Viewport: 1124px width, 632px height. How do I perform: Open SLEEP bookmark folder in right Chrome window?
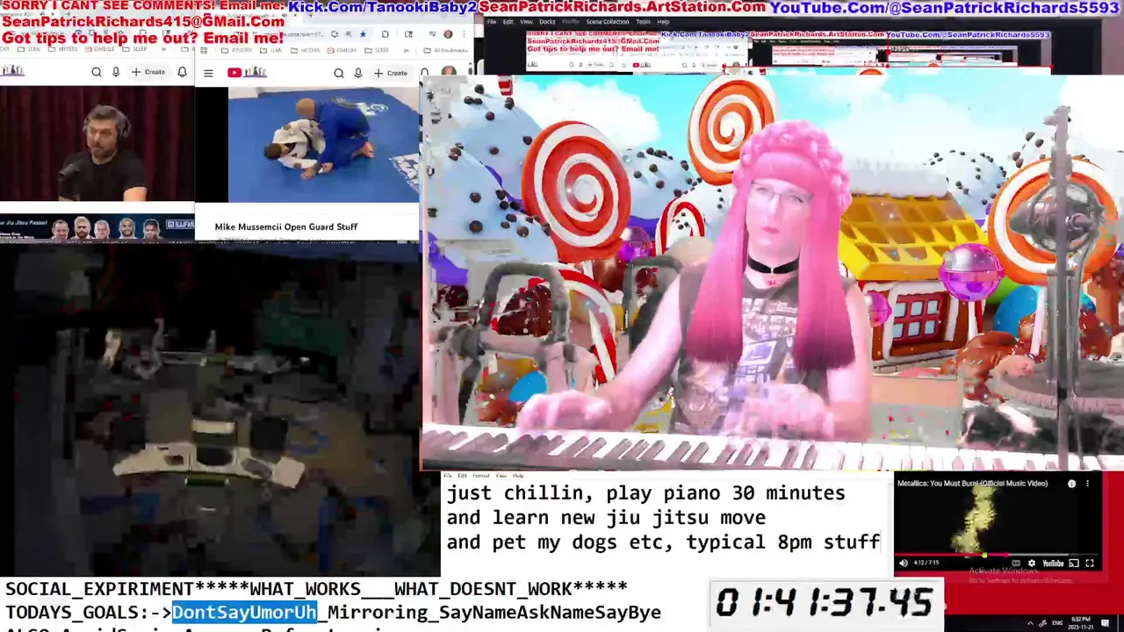(x=378, y=50)
